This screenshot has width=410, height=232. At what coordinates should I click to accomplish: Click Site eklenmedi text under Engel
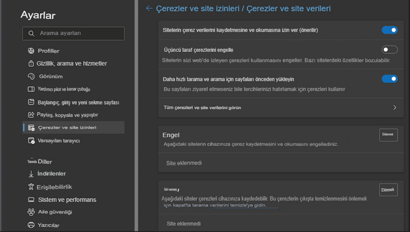click(x=184, y=163)
